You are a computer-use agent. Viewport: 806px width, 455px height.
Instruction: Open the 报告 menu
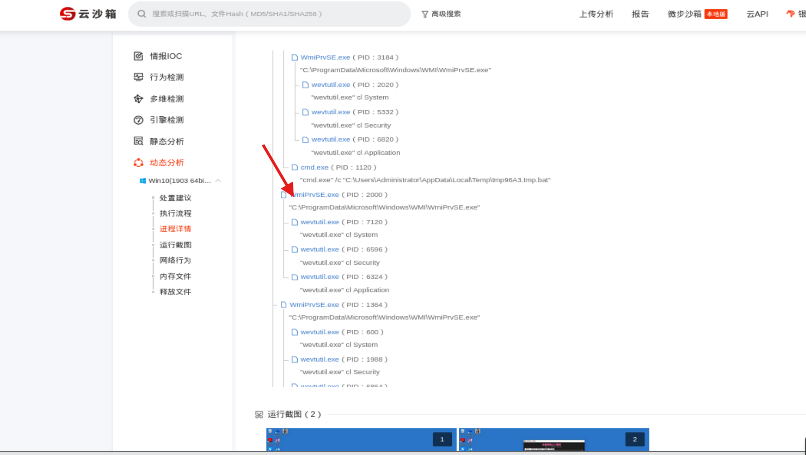640,14
